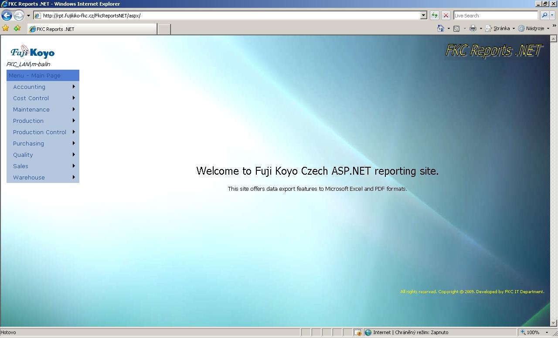Viewport: 558px width, 338px height.
Task: Stop loading with the red X icon
Action: tap(446, 15)
